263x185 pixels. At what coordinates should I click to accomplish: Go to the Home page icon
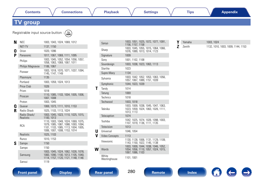pyautogui.click(x=216, y=172)
